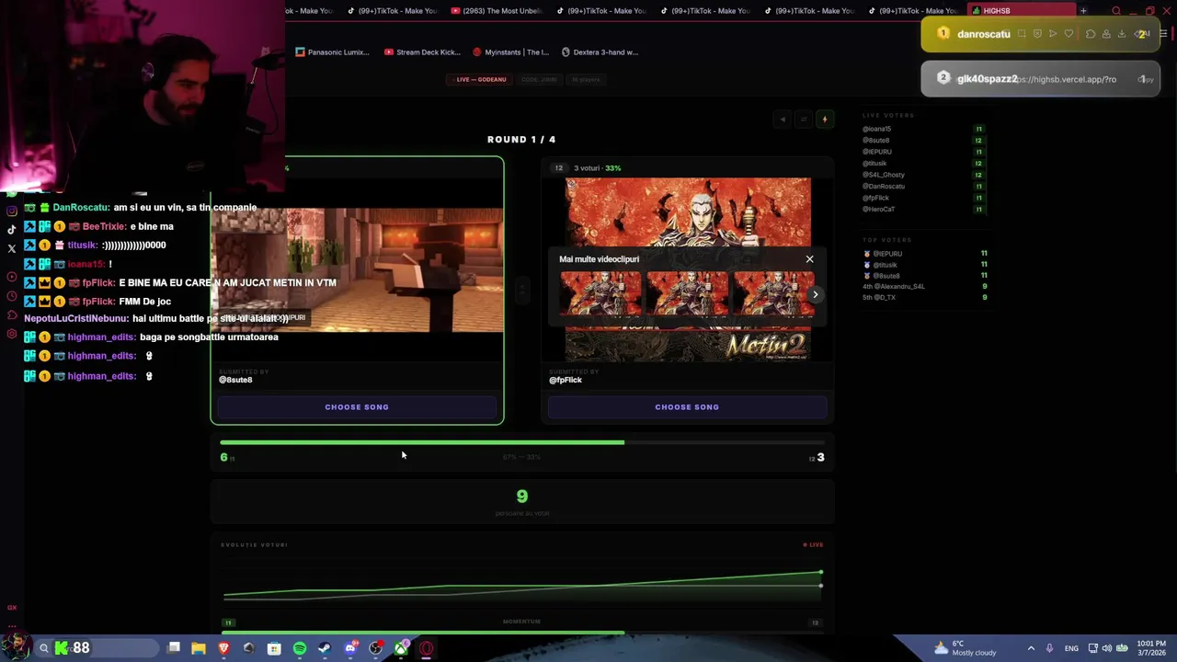Screen dimensions: 1177x662
Task: Click the vote evolution live graph
Action: click(x=521, y=584)
